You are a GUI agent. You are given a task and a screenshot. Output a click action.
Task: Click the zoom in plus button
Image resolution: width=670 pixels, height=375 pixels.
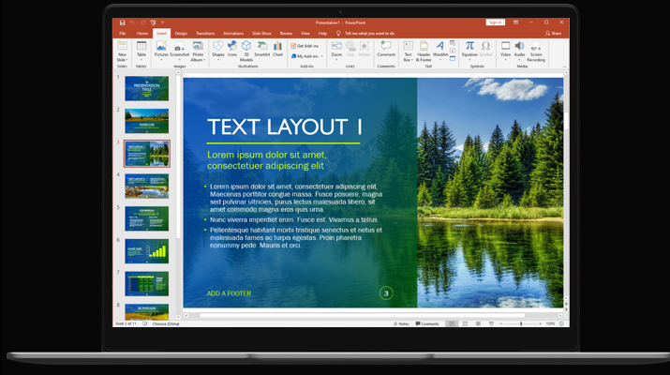[x=540, y=323]
